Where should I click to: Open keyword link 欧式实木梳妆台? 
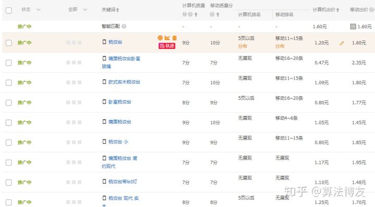[x=124, y=82]
